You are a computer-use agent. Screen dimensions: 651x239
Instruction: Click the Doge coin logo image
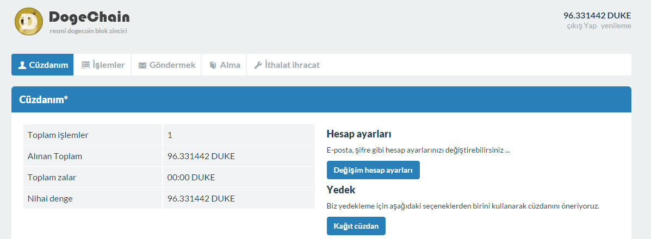click(x=29, y=21)
